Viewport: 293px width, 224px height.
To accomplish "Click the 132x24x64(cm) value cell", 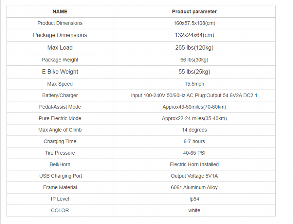I will click(x=194, y=35).
